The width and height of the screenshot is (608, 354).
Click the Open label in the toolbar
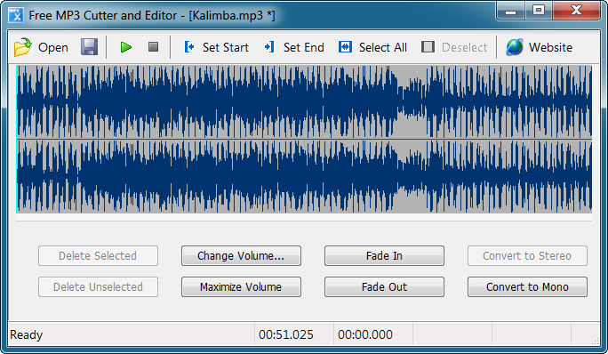(x=53, y=47)
